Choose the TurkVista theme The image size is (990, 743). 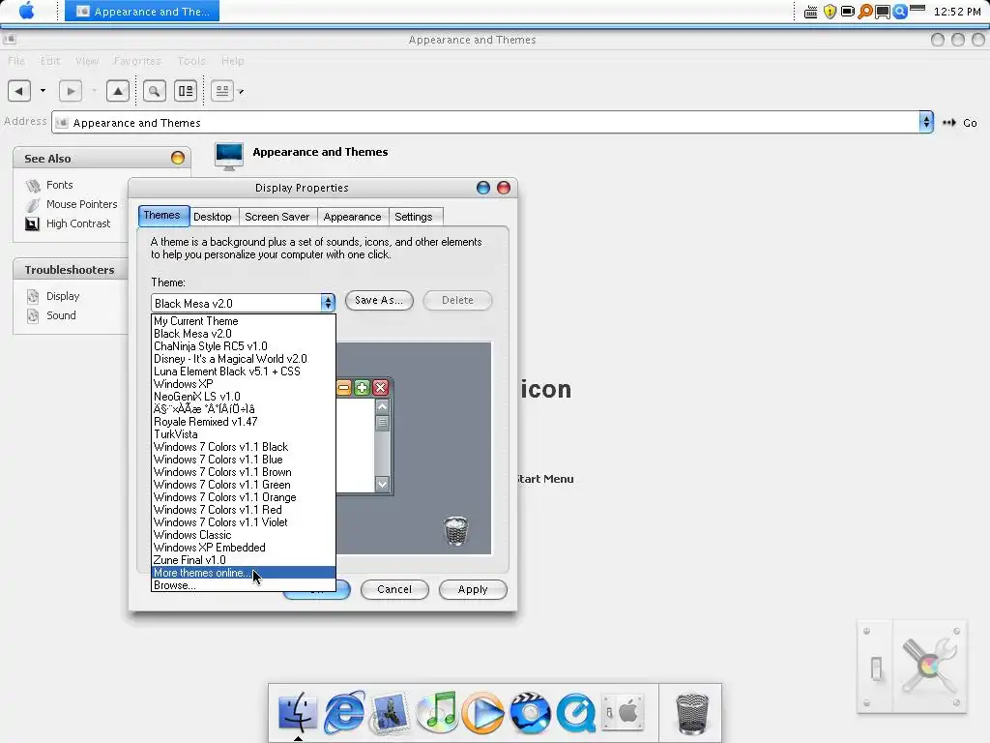(243, 434)
